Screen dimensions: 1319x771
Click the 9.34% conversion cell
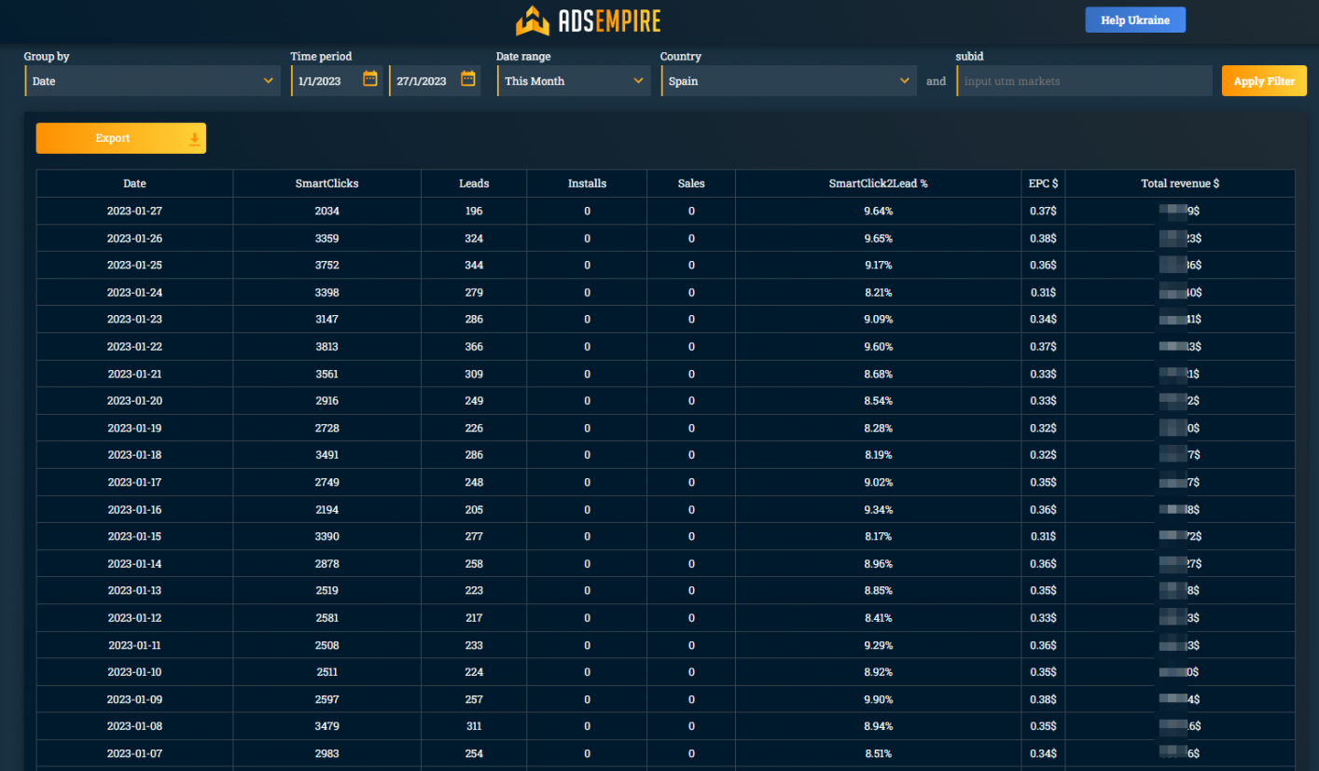(878, 509)
